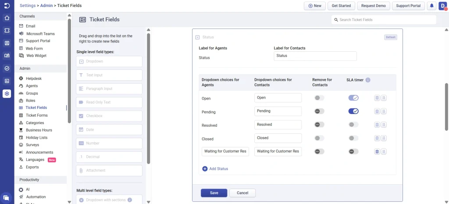This screenshot has height=204, width=449.
Task: Select the Checkbox field type
Action: (x=109, y=116)
